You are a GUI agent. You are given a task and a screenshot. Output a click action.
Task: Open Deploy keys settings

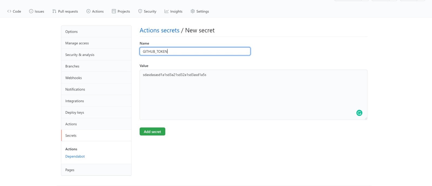tap(96, 112)
